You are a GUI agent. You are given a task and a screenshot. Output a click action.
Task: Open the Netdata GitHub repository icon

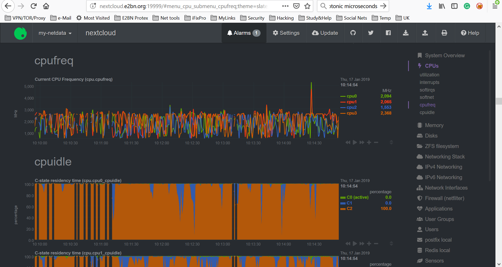tap(353, 33)
